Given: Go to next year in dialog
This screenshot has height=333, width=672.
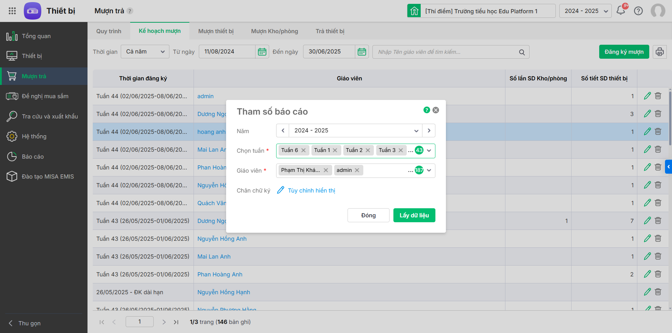Looking at the screenshot, I should click(429, 131).
